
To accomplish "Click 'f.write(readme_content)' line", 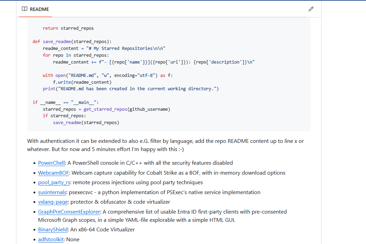I will tap(82, 82).
